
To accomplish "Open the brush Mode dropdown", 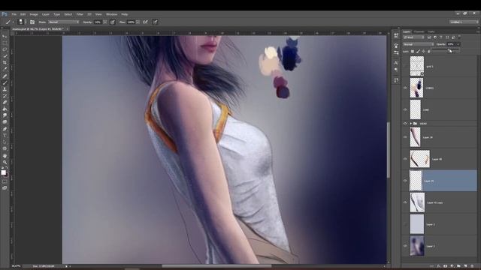I will (63, 22).
